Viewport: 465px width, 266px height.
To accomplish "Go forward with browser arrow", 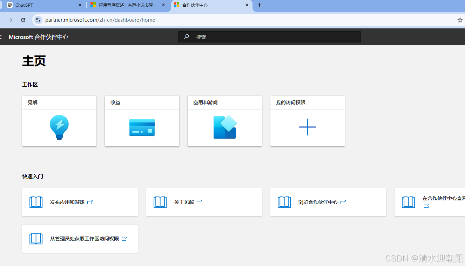I will click(x=11, y=20).
